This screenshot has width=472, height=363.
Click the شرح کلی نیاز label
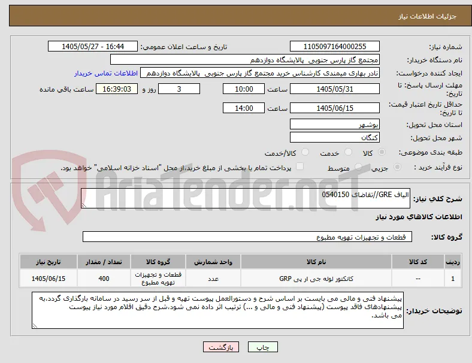click(x=438, y=199)
